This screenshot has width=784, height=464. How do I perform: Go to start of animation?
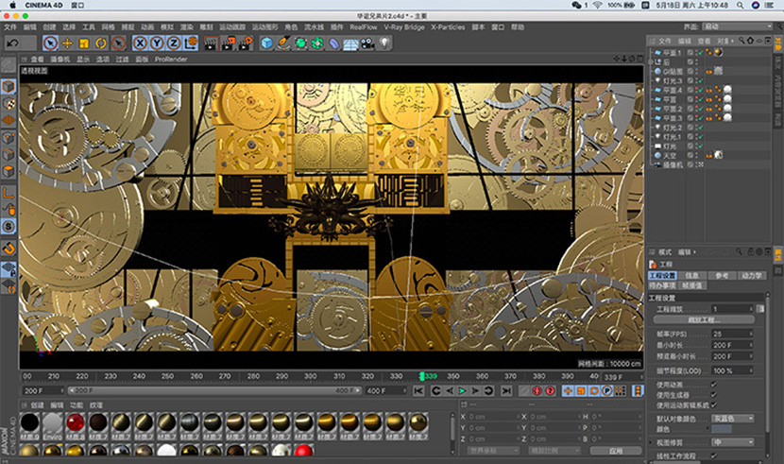click(418, 390)
